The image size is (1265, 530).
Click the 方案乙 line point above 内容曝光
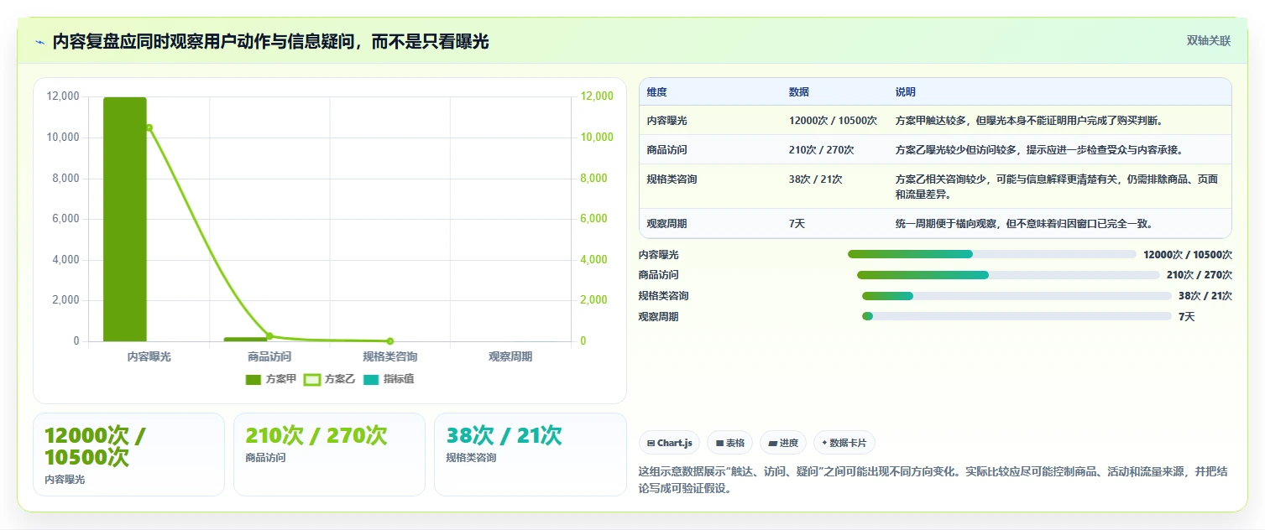tap(149, 127)
